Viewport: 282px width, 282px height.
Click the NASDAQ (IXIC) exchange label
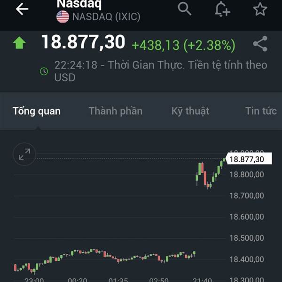coord(106,17)
